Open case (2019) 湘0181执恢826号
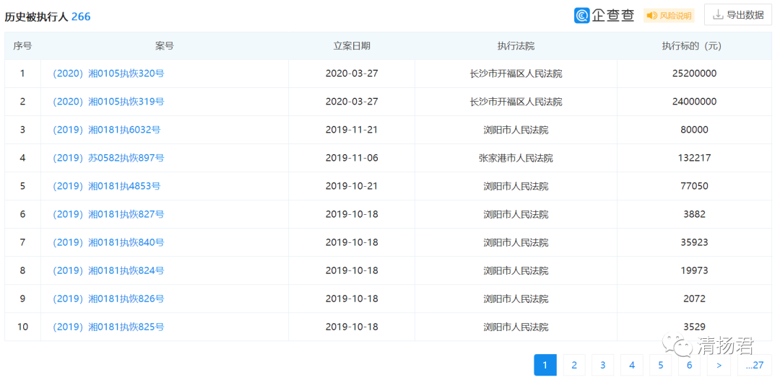The image size is (780, 380). coord(108,299)
